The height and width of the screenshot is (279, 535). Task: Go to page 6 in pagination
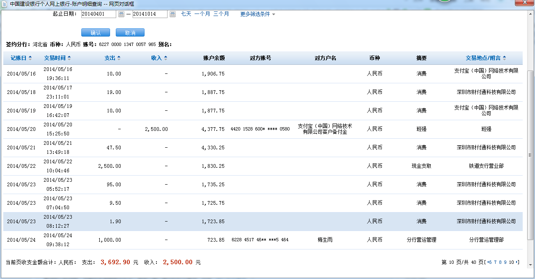click(490, 262)
